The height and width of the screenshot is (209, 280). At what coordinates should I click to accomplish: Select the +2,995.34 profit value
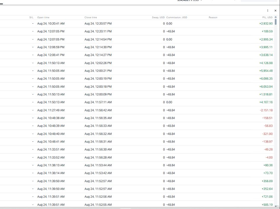pos(266,40)
